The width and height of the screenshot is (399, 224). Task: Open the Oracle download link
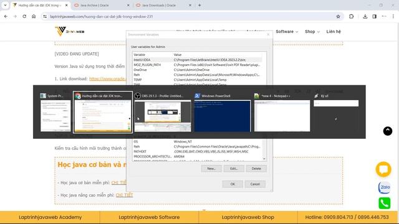coord(107,79)
